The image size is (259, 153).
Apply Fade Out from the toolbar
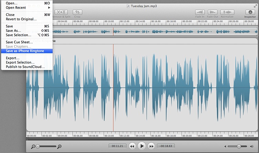point(213,12)
